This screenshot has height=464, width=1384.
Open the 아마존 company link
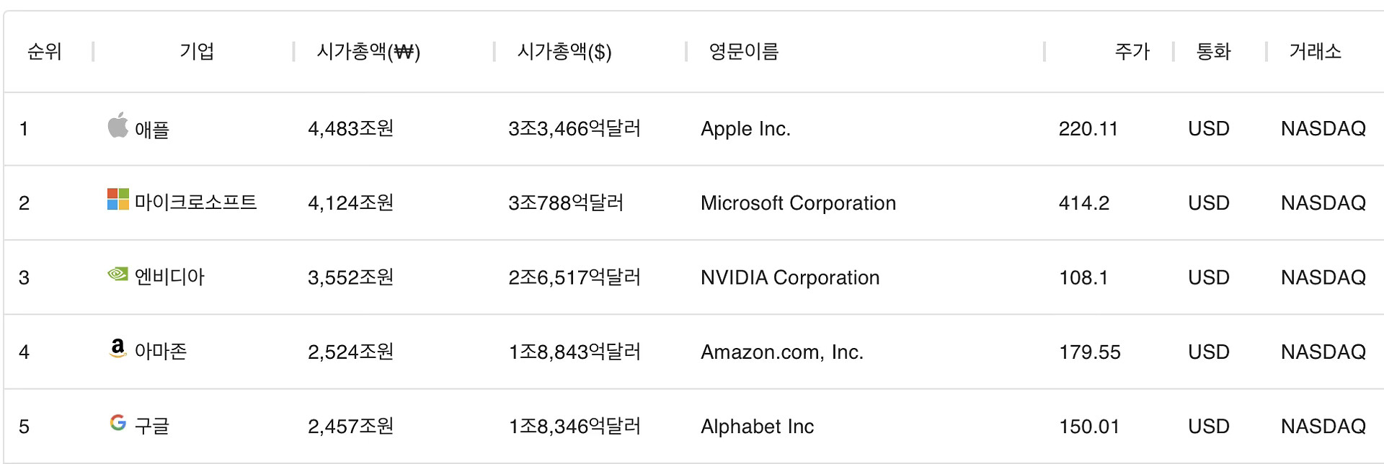coord(161,352)
